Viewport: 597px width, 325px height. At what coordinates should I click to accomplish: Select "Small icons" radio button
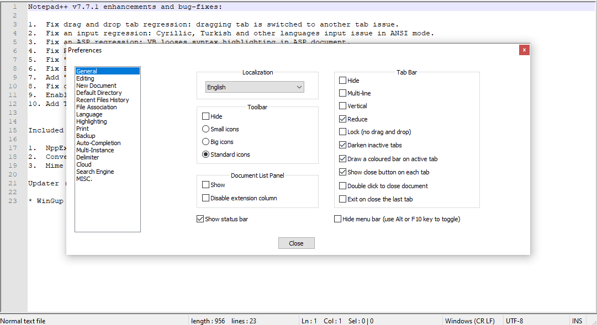pos(205,129)
